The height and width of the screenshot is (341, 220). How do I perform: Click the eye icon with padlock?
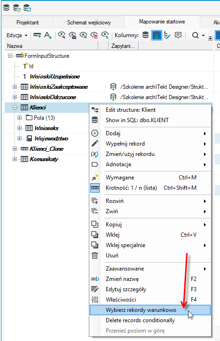(72, 35)
